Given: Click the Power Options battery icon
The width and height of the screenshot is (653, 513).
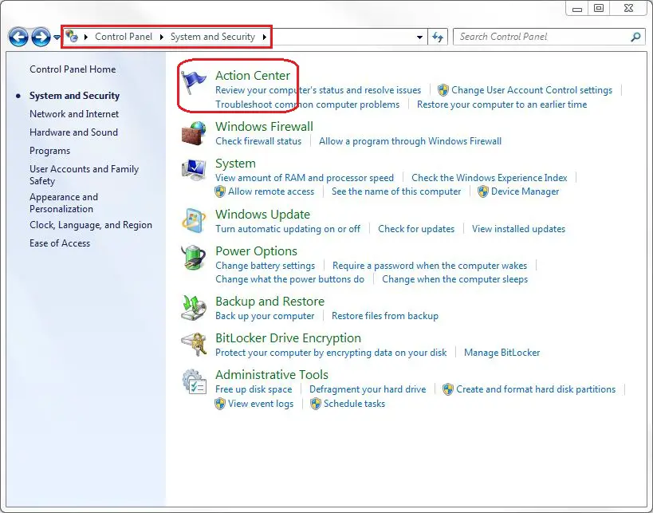Looking at the screenshot, I should tap(194, 257).
